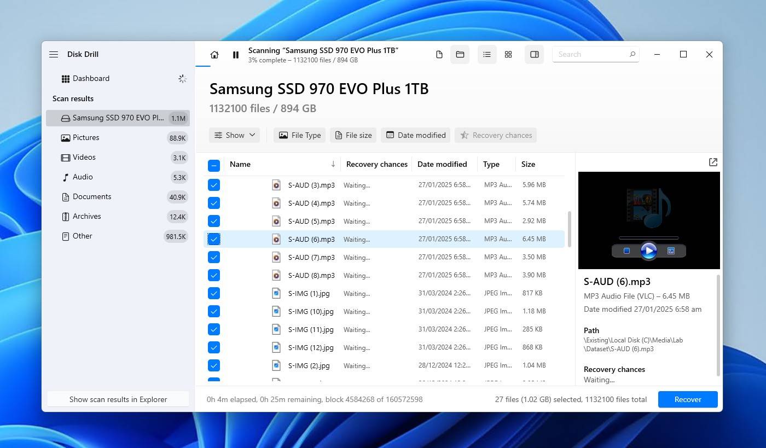Pause the ongoing disk scan
This screenshot has width=766, height=448.
pyautogui.click(x=235, y=55)
